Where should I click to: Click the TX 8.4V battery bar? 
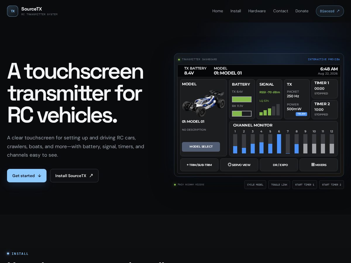242,99
